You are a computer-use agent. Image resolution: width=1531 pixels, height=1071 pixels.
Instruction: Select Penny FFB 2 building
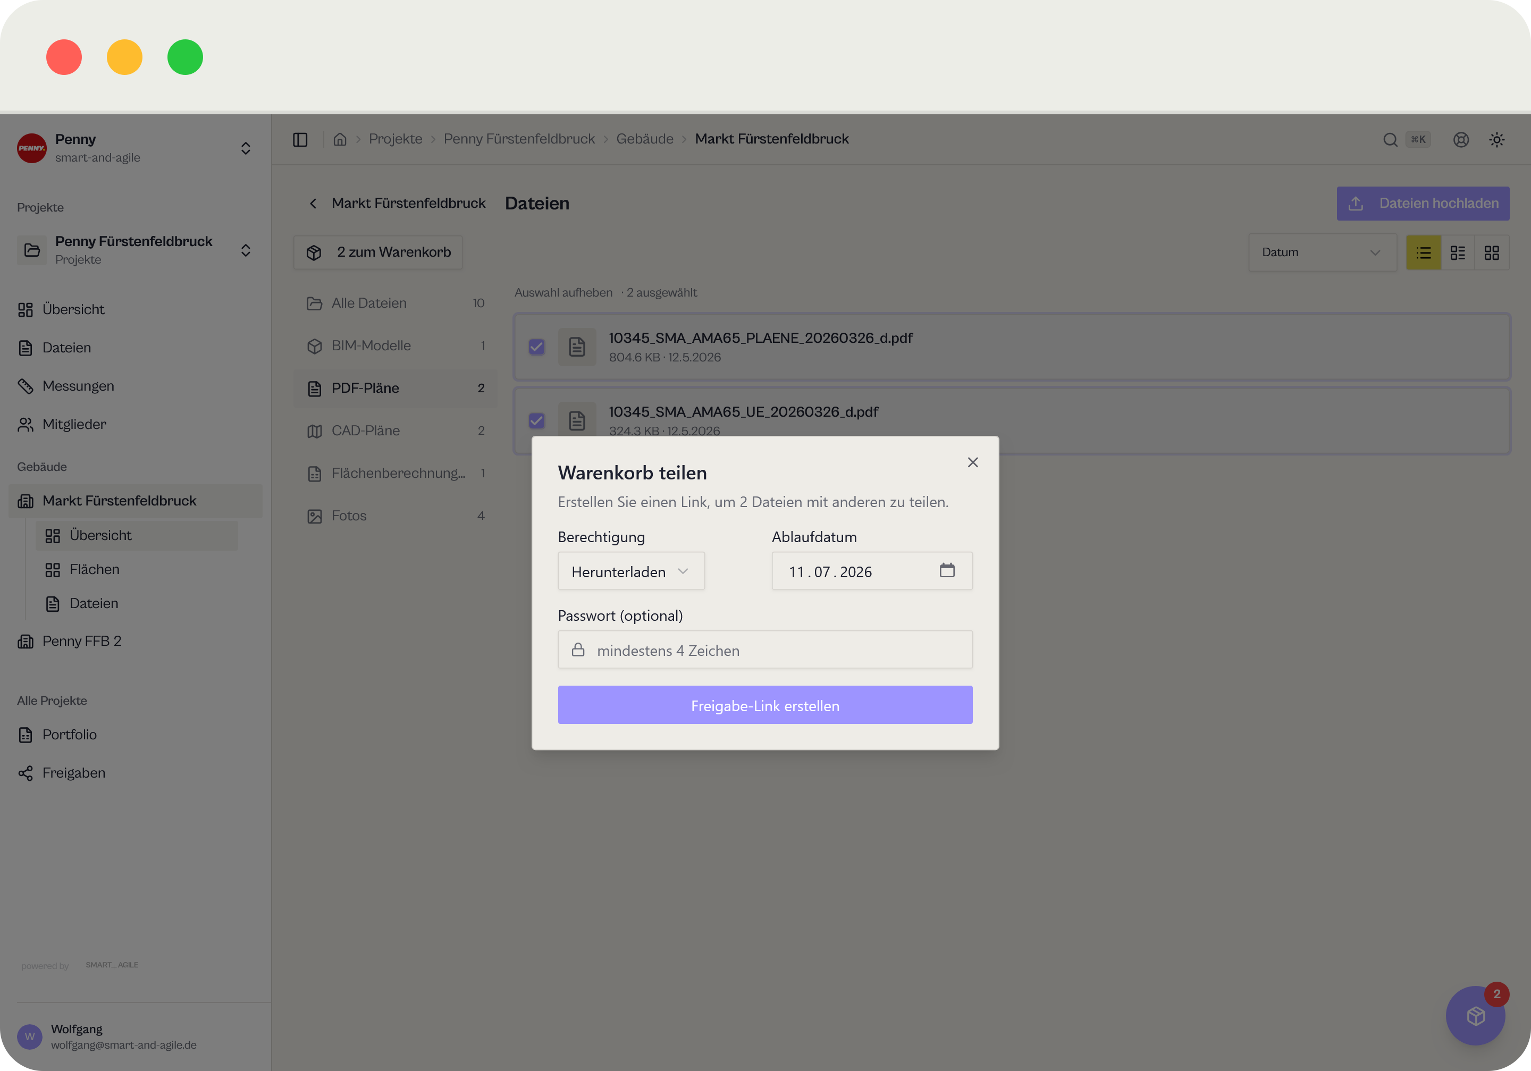pos(136,641)
